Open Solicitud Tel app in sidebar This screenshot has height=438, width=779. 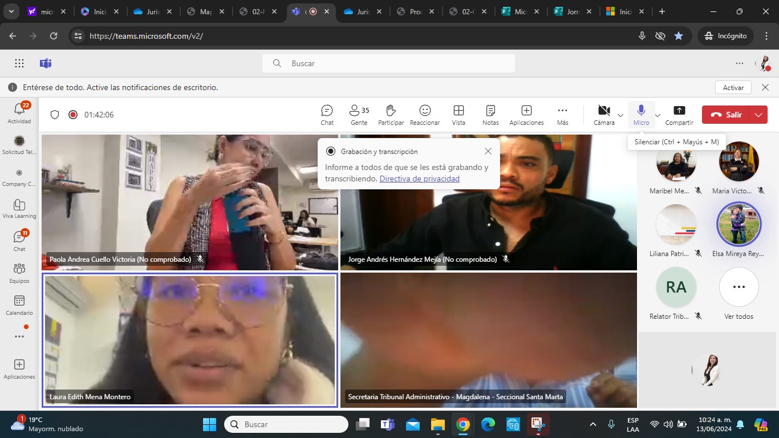tap(19, 144)
